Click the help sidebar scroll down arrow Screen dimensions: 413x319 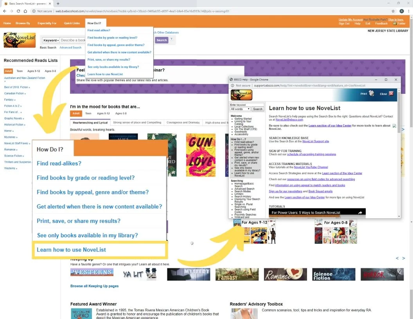click(x=399, y=216)
